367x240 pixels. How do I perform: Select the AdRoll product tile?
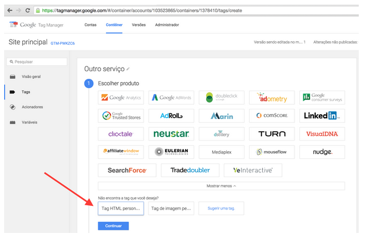(x=171, y=116)
